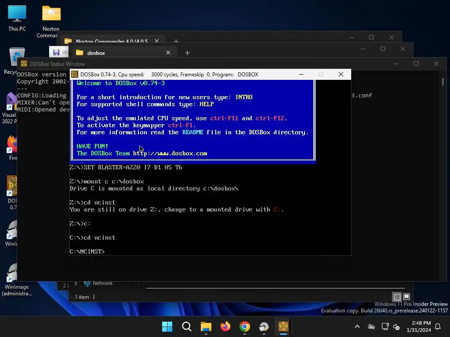This screenshot has width=450, height=337.
Task: Open taskbar Search
Action: [186, 326]
